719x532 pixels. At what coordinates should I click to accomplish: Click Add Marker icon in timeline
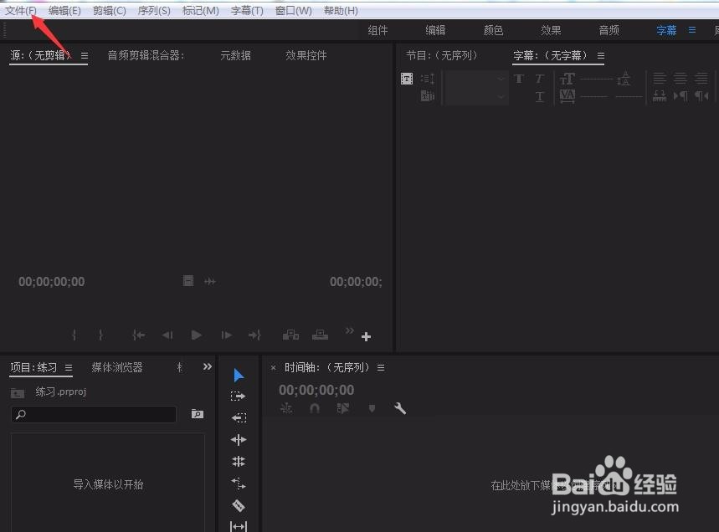372,408
